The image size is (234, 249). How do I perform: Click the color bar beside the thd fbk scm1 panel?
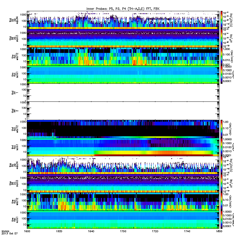(x=222, y=147)
